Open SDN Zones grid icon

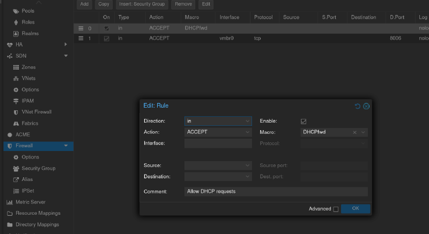pyautogui.click(x=16, y=67)
